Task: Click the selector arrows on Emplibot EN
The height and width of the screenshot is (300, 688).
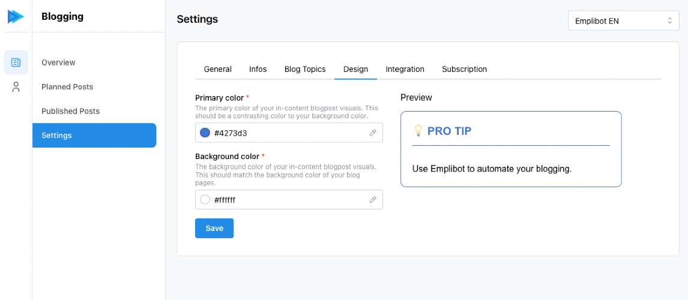Action: 669,20
